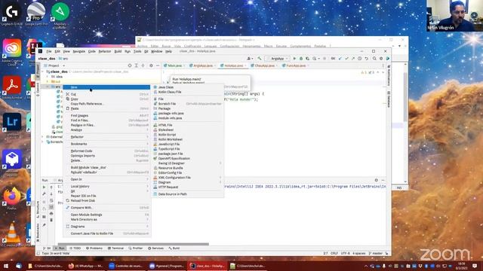This screenshot has height=271, width=483.
Task: Click the pin tab icon in Run tool window
Action: 44,225
